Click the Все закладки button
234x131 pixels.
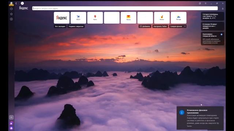[x=60, y=26]
